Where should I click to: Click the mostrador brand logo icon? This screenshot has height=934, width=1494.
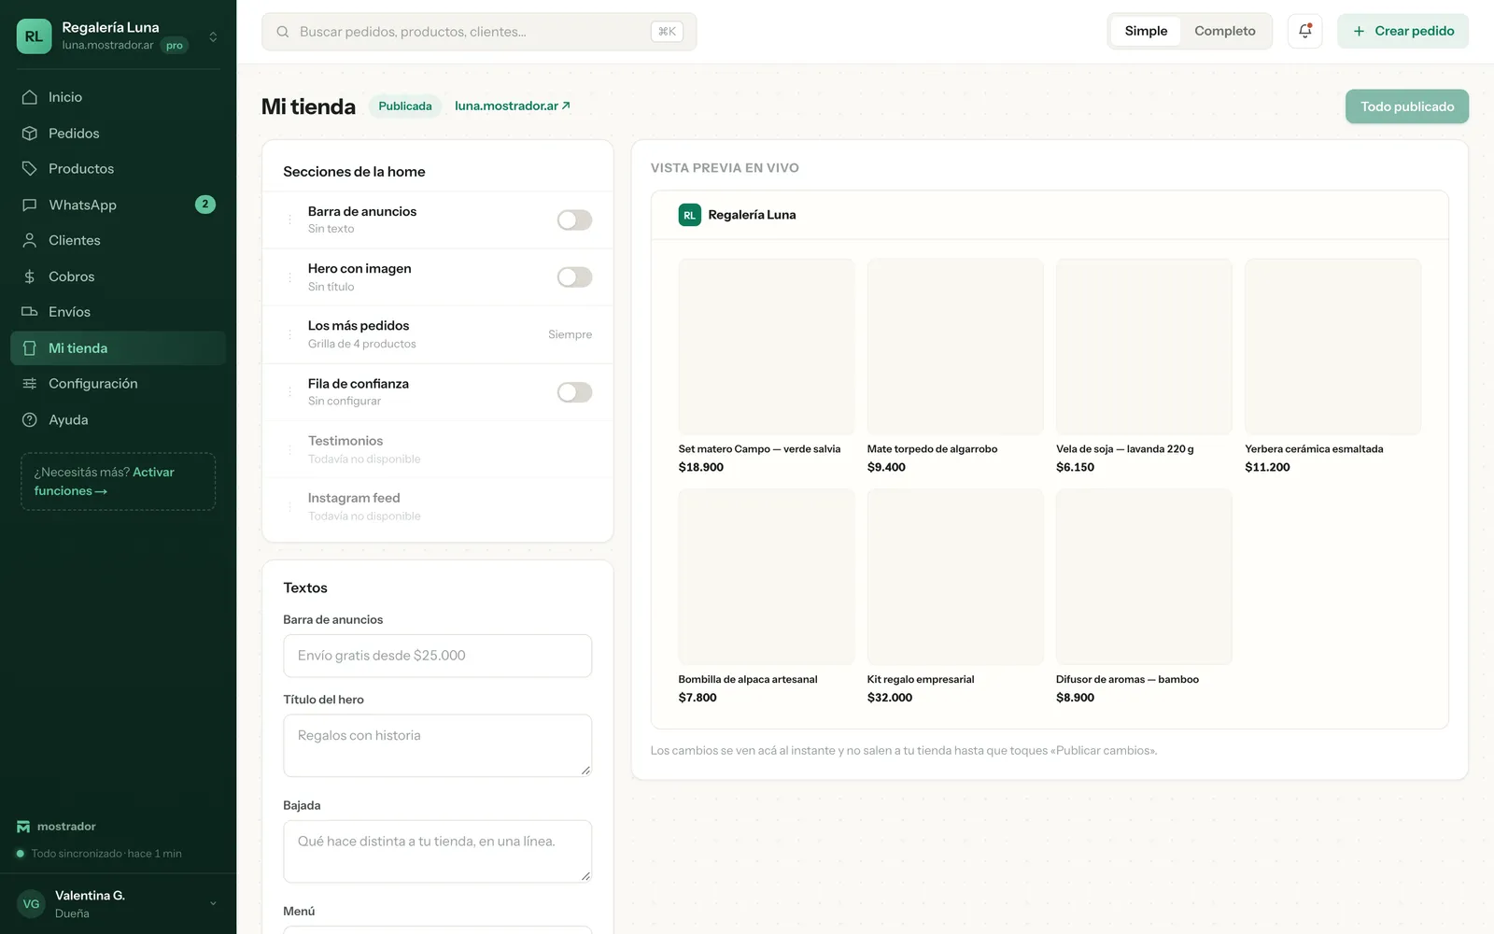tap(23, 827)
